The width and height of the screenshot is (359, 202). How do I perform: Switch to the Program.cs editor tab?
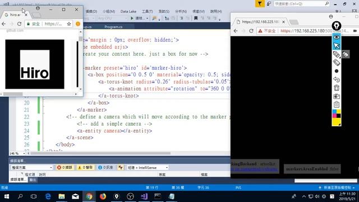click(x=113, y=27)
